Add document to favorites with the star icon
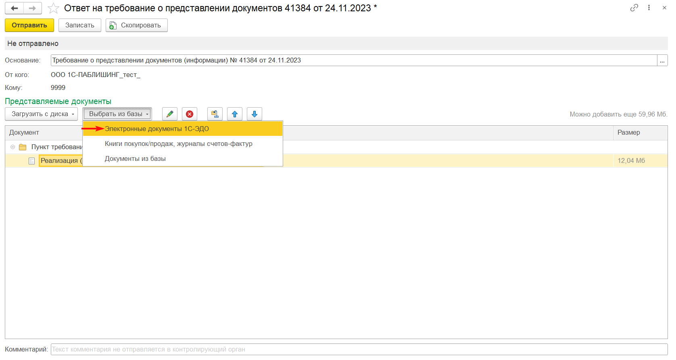This screenshot has height=360, width=676. pos(53,8)
